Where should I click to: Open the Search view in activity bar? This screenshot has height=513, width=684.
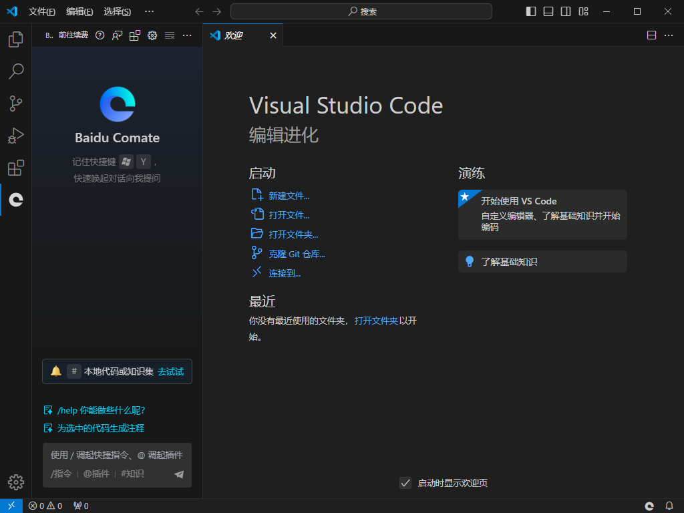point(16,71)
